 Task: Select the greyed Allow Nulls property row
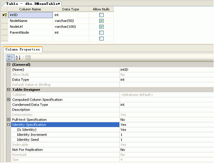click(x=65, y=74)
